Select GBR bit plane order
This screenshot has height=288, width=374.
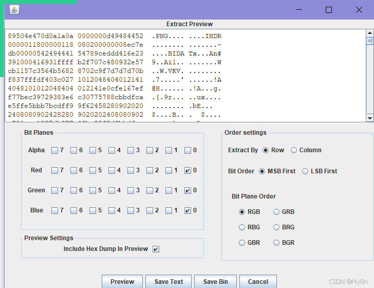242,243
